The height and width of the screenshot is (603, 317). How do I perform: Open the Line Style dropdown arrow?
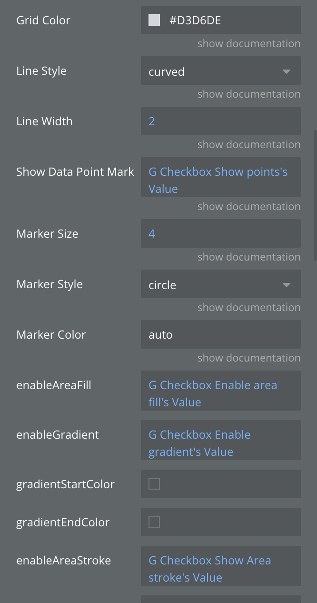286,71
